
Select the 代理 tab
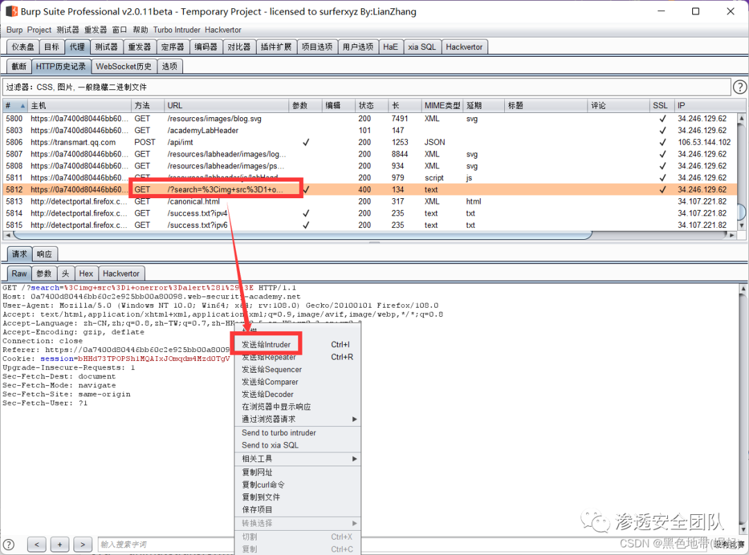pyautogui.click(x=77, y=46)
